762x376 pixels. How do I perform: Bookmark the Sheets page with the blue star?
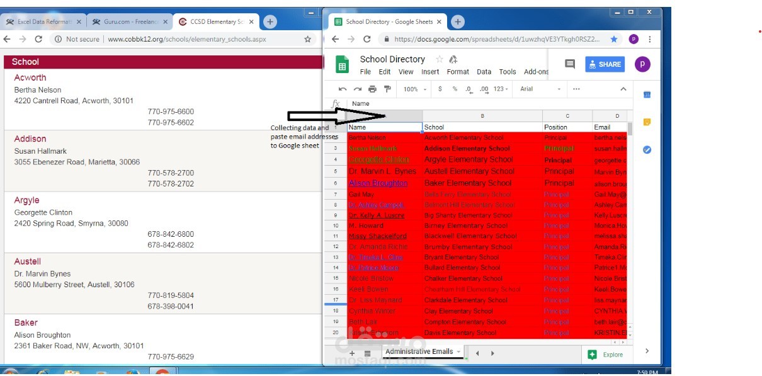point(614,39)
